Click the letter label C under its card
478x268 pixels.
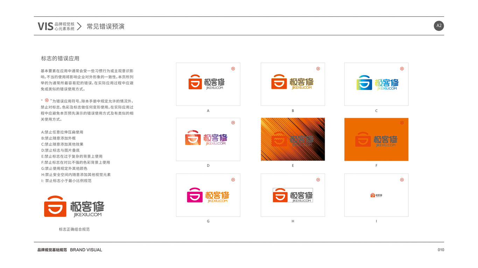pyautogui.click(x=377, y=111)
